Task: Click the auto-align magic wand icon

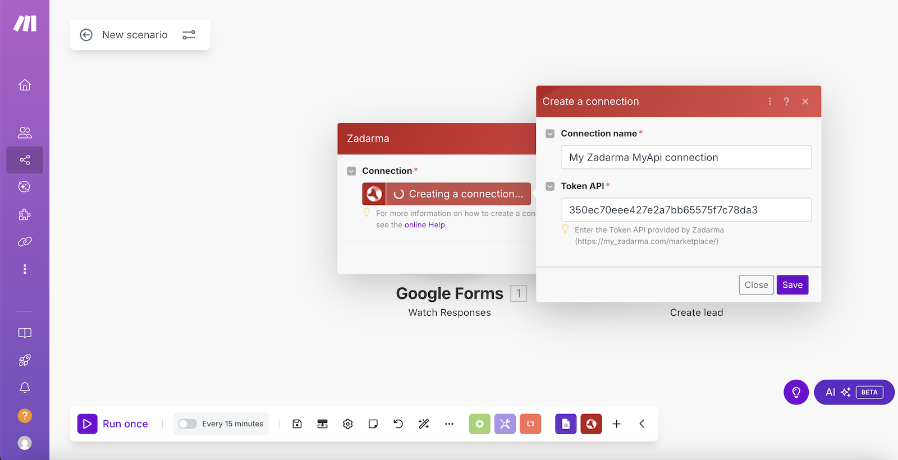Action: 424,424
